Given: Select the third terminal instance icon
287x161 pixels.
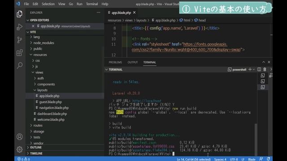Looking at the screenshot, I should coord(263,87).
